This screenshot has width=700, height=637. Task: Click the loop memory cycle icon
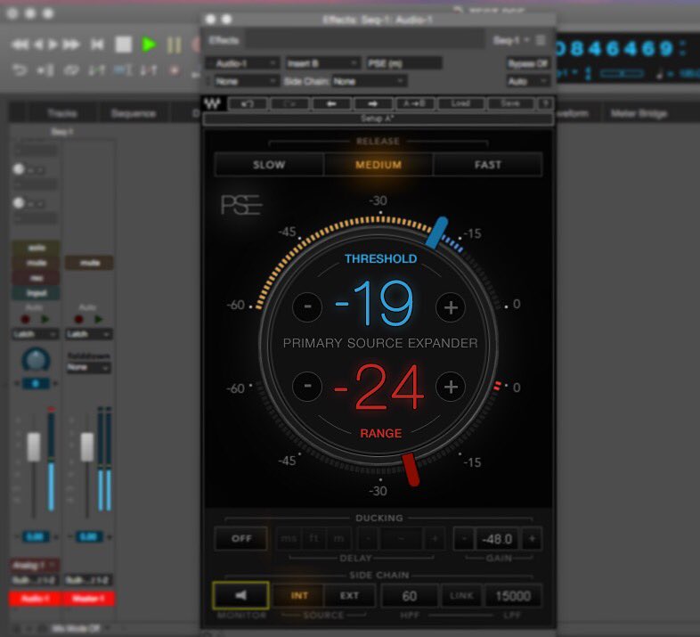coord(71,70)
